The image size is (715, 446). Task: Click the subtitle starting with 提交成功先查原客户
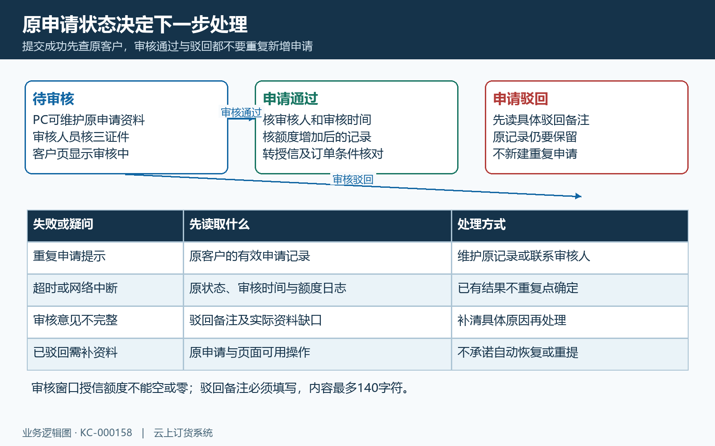coord(168,46)
